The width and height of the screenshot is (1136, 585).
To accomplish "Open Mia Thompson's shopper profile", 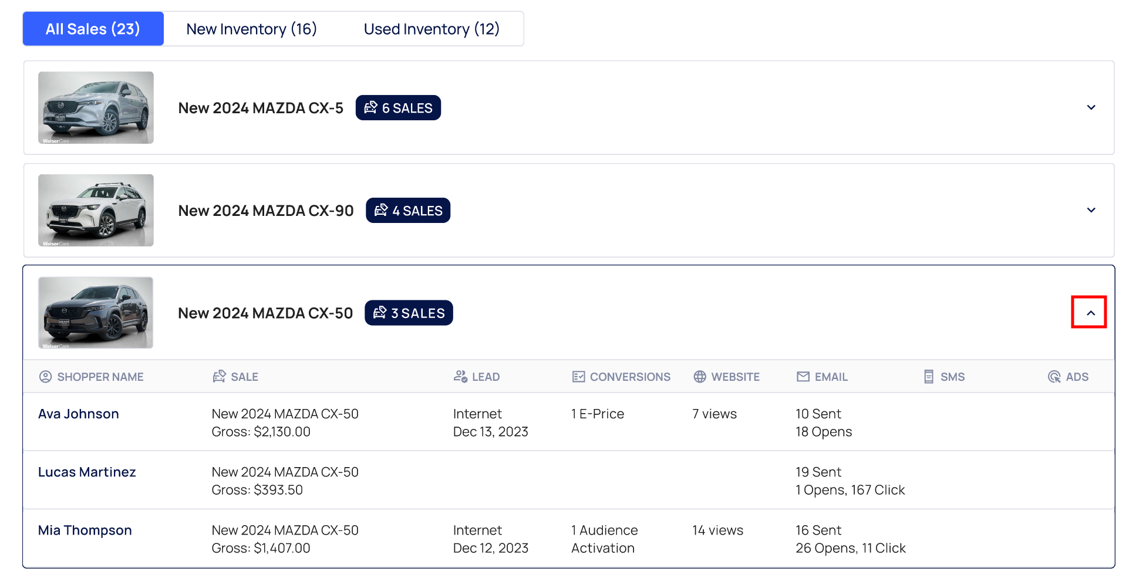I will click(85, 530).
